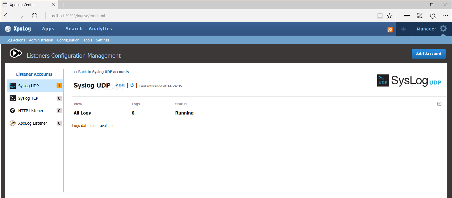Image resolution: width=452 pixels, height=198 pixels.
Task: Click the Syslog TCP sidebar icon
Action: [x=12, y=98]
